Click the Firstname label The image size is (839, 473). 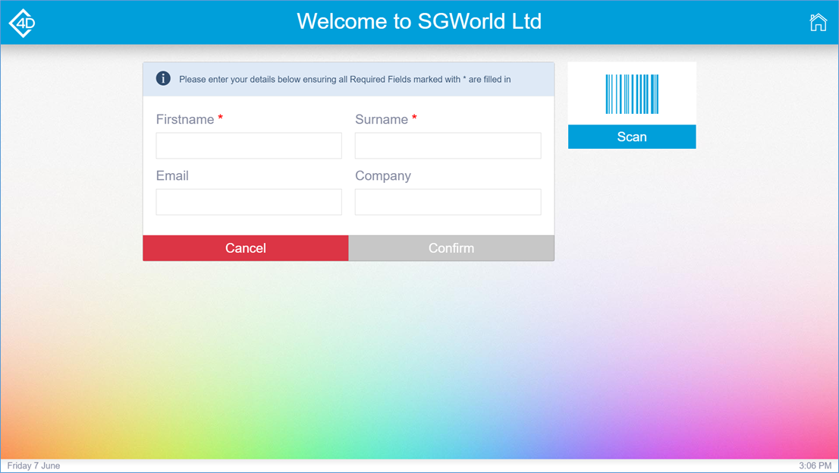185,119
